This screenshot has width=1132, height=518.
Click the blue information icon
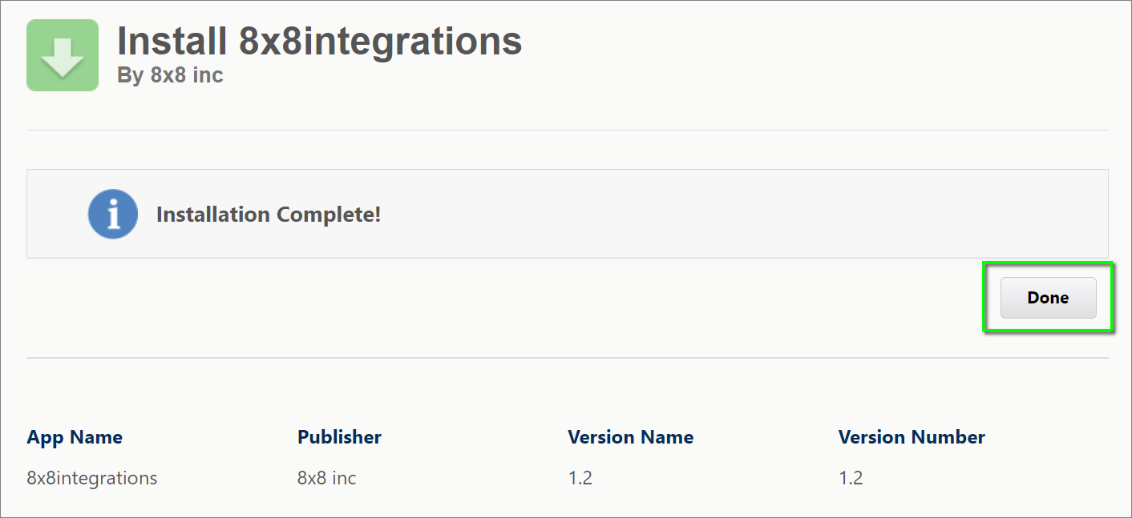coord(113,214)
